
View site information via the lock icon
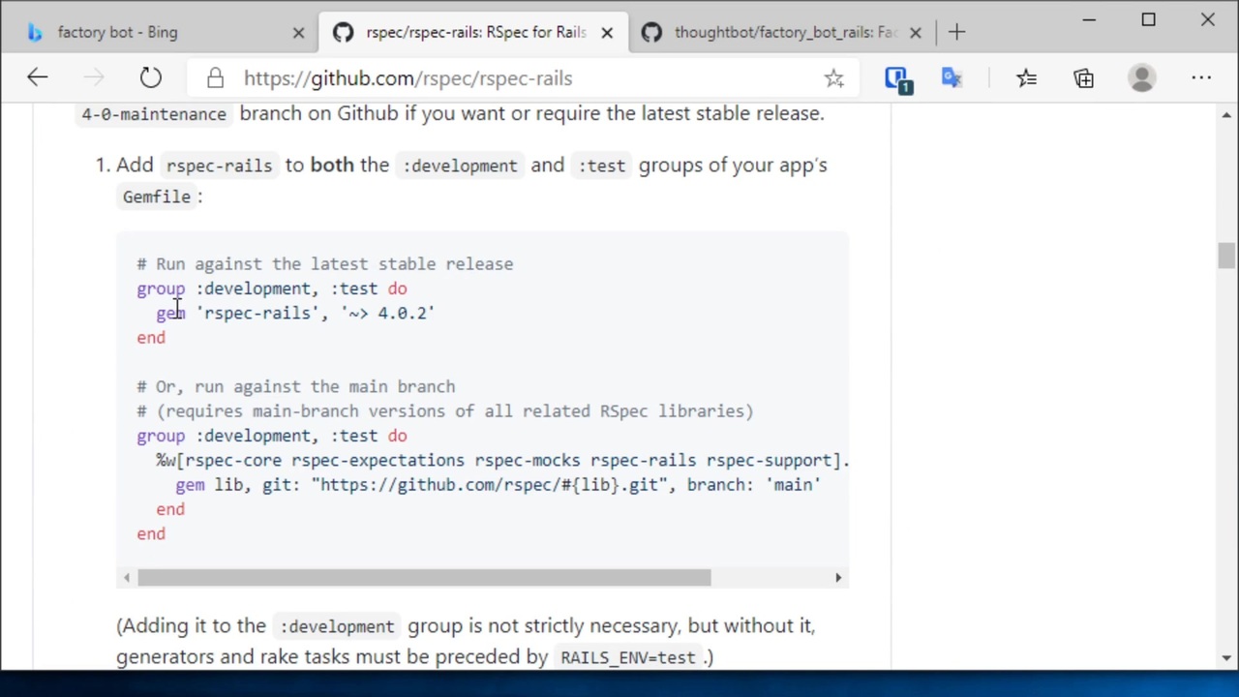pyautogui.click(x=215, y=78)
